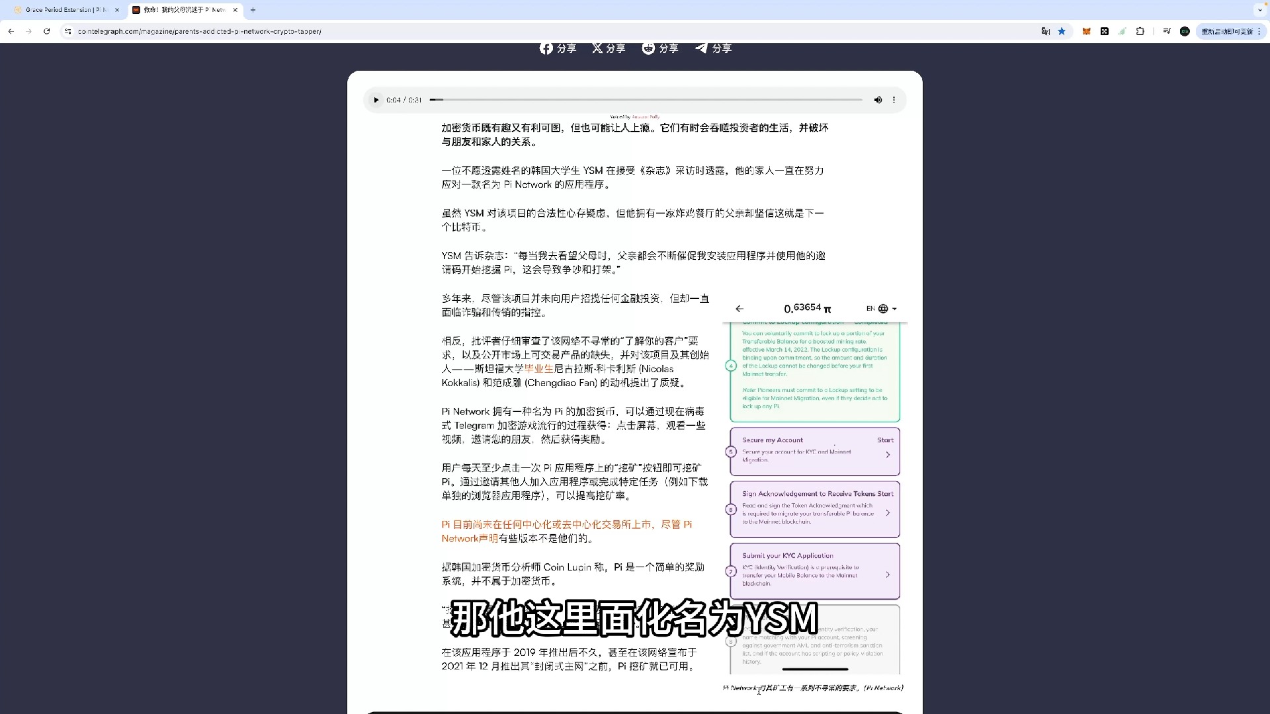Viewport: 1270px width, 714px height.
Task: Play the article audio
Action: (376, 100)
